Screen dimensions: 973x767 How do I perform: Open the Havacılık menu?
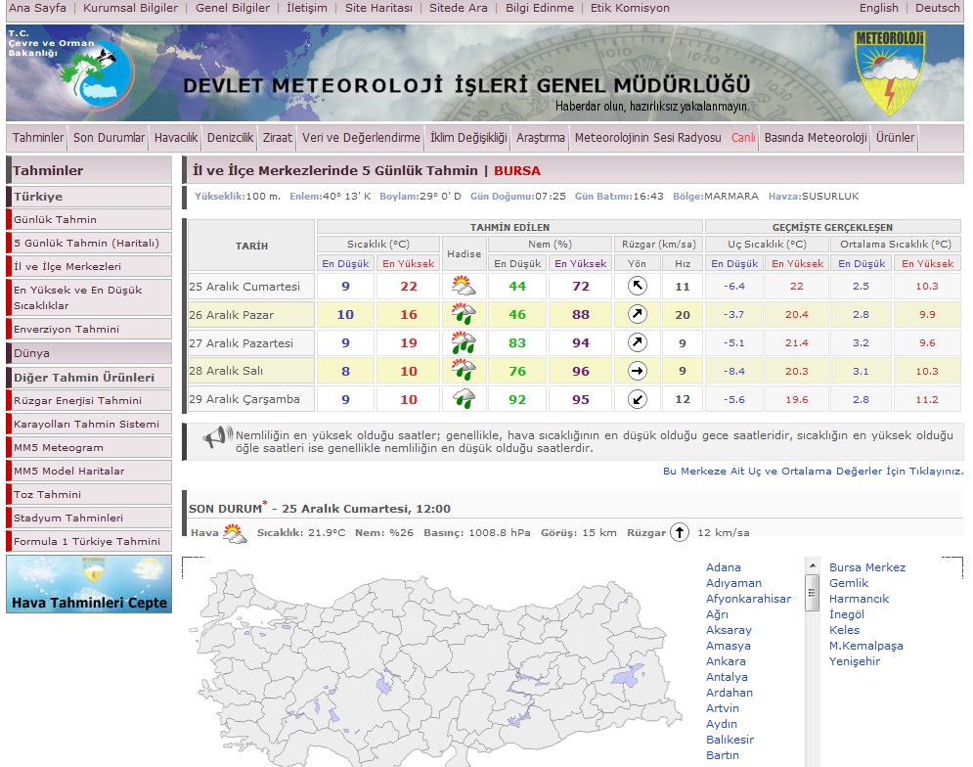pos(176,137)
